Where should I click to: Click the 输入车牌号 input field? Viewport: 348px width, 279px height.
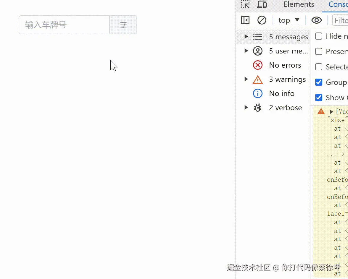tap(64, 25)
